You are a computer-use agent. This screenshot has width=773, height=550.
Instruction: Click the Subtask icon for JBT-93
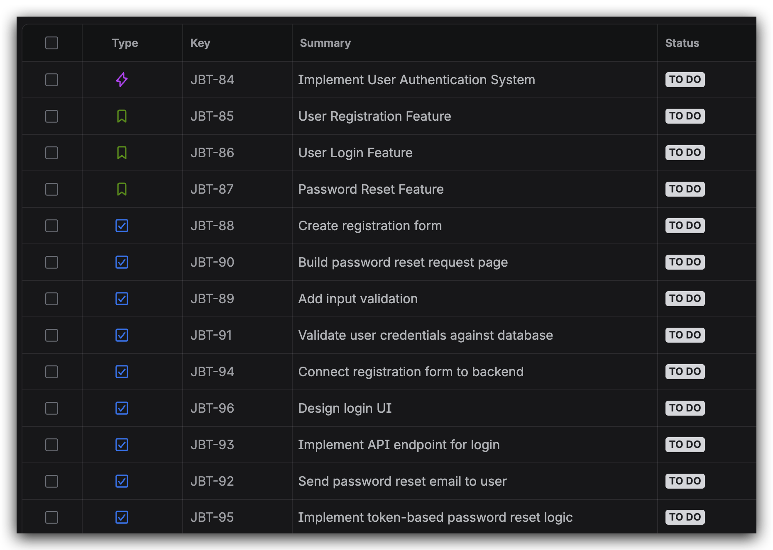pos(122,445)
